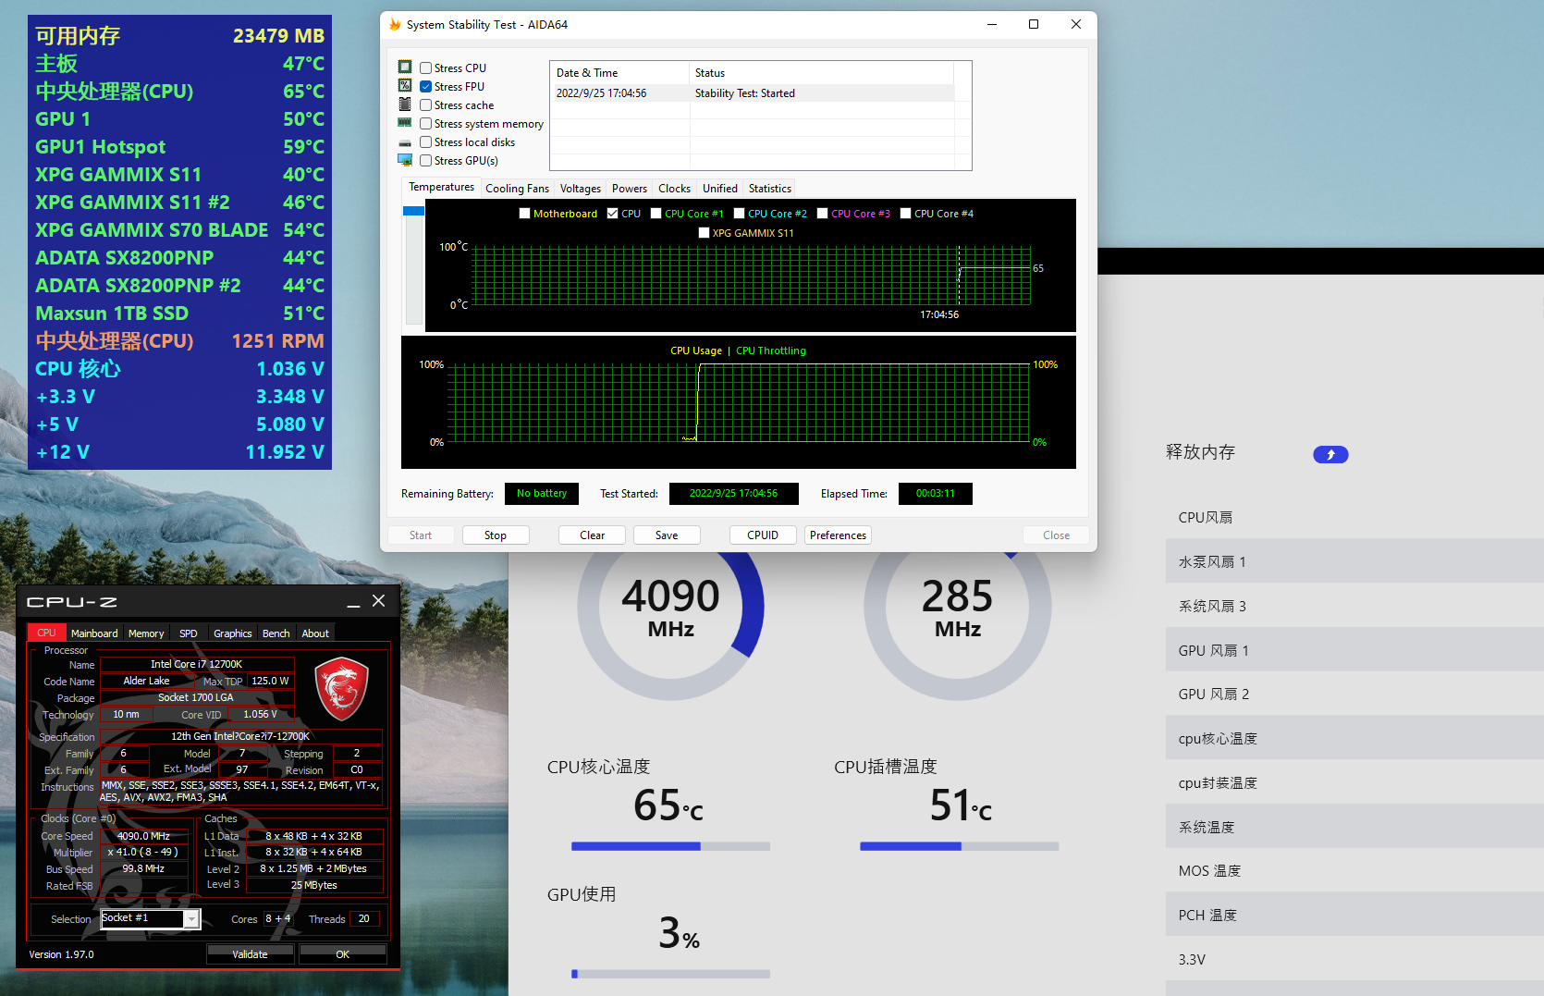Minimize the CPU-Z window
Viewport: 1544px width, 996px height.
click(353, 602)
